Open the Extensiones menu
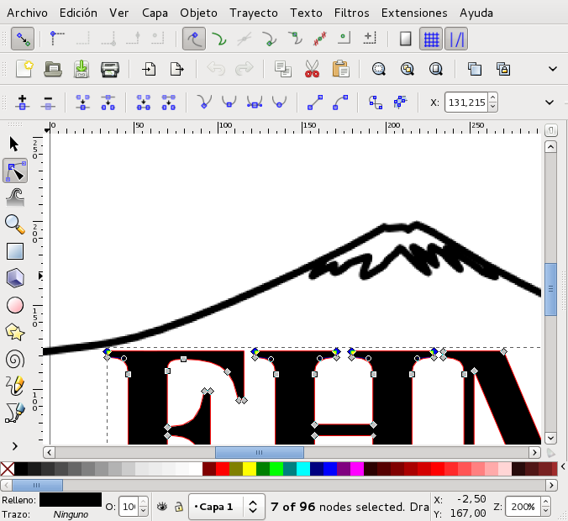 coord(414,13)
